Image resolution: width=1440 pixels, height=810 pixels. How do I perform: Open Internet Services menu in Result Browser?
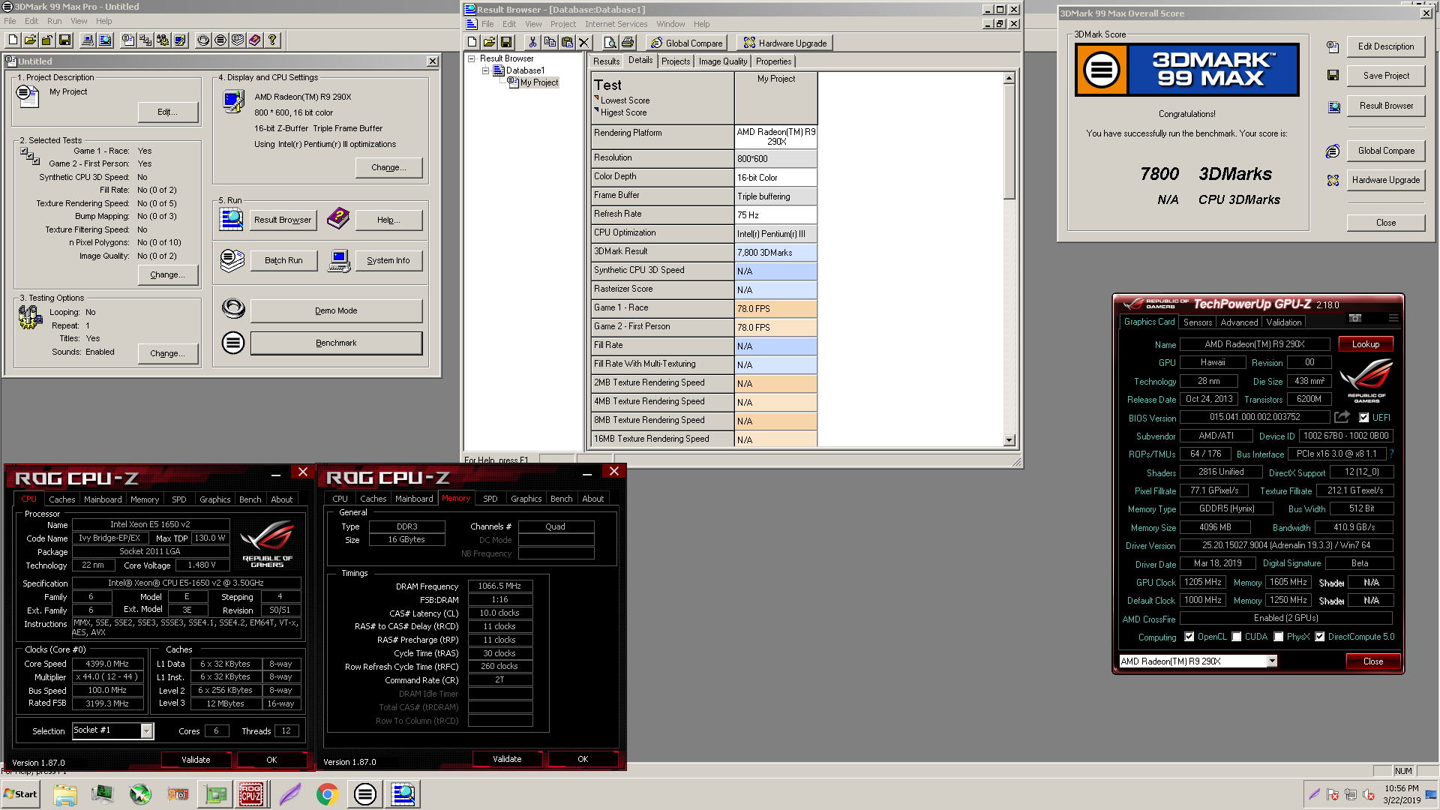[616, 24]
